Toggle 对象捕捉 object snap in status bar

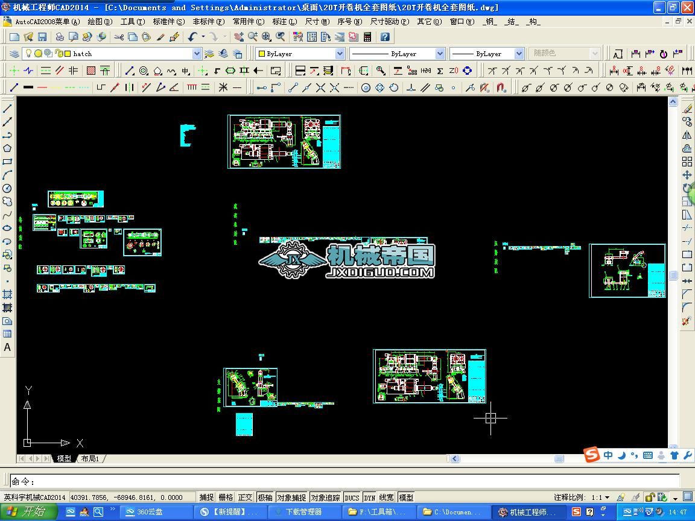pos(291,497)
